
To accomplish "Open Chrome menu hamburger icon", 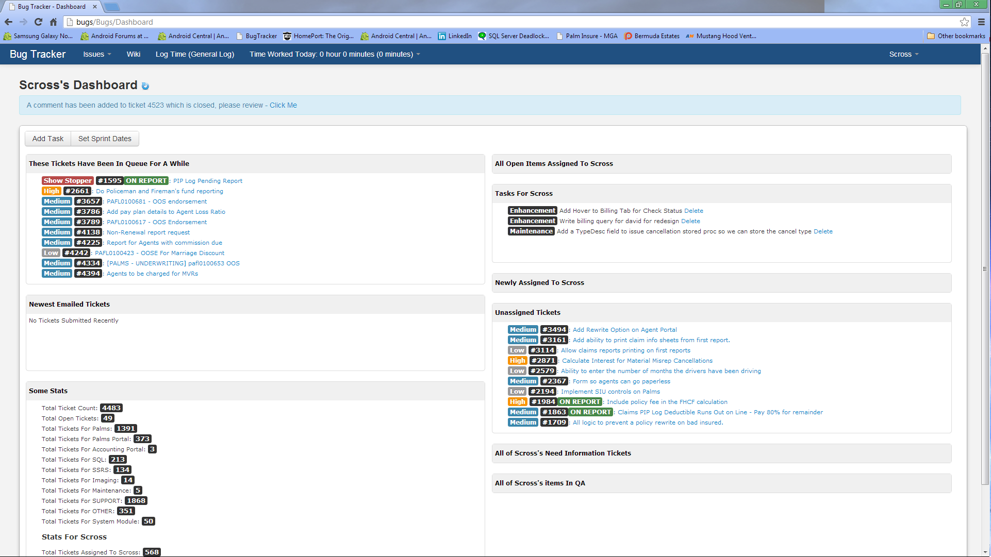I will pos(981,22).
